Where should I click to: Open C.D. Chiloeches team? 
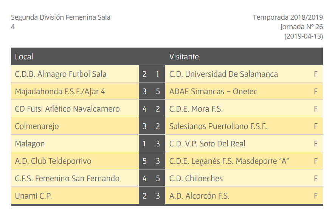[x=196, y=179]
